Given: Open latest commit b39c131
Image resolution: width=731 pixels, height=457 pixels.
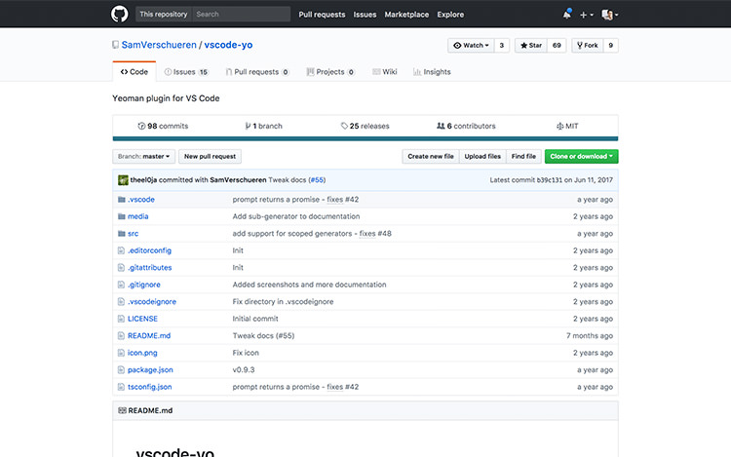Looking at the screenshot, I should (x=549, y=180).
